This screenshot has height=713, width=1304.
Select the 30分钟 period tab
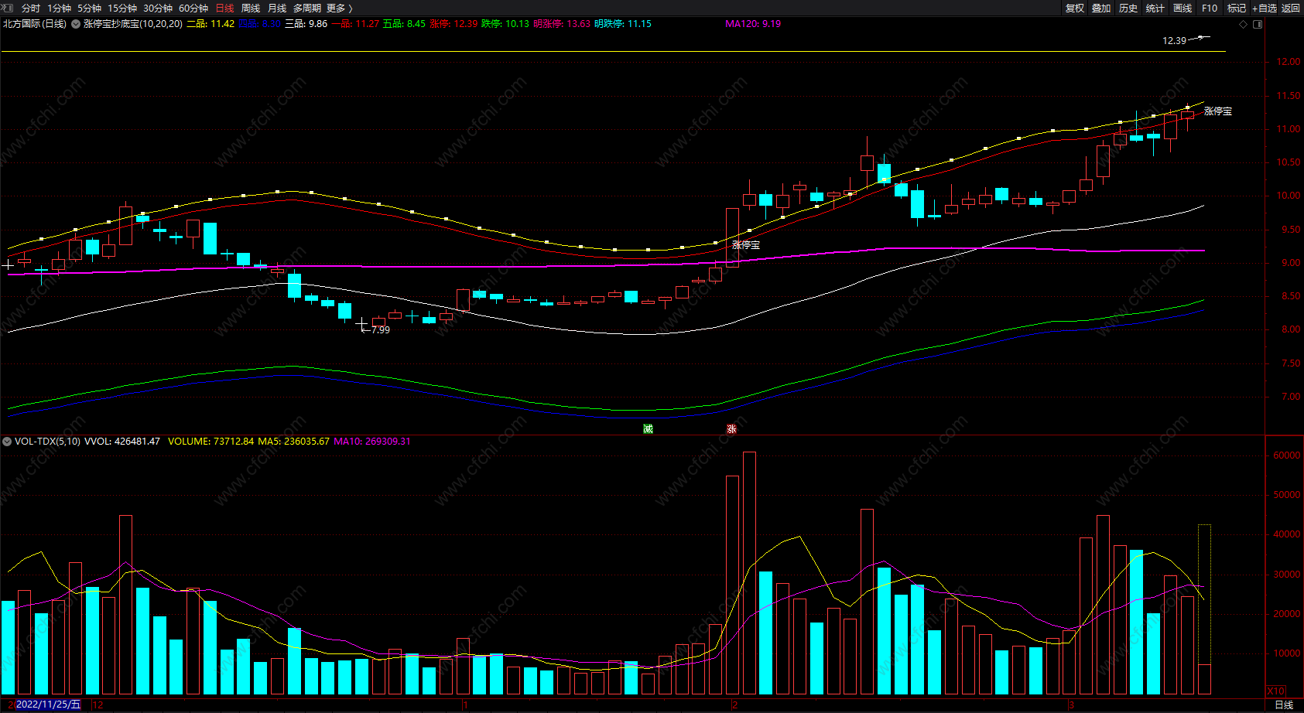coord(158,8)
